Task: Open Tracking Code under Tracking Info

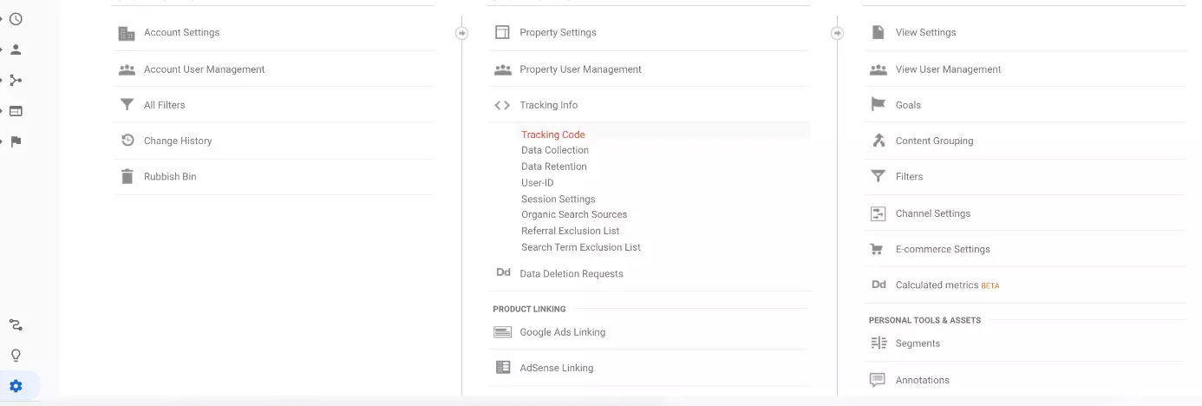Action: click(x=553, y=134)
